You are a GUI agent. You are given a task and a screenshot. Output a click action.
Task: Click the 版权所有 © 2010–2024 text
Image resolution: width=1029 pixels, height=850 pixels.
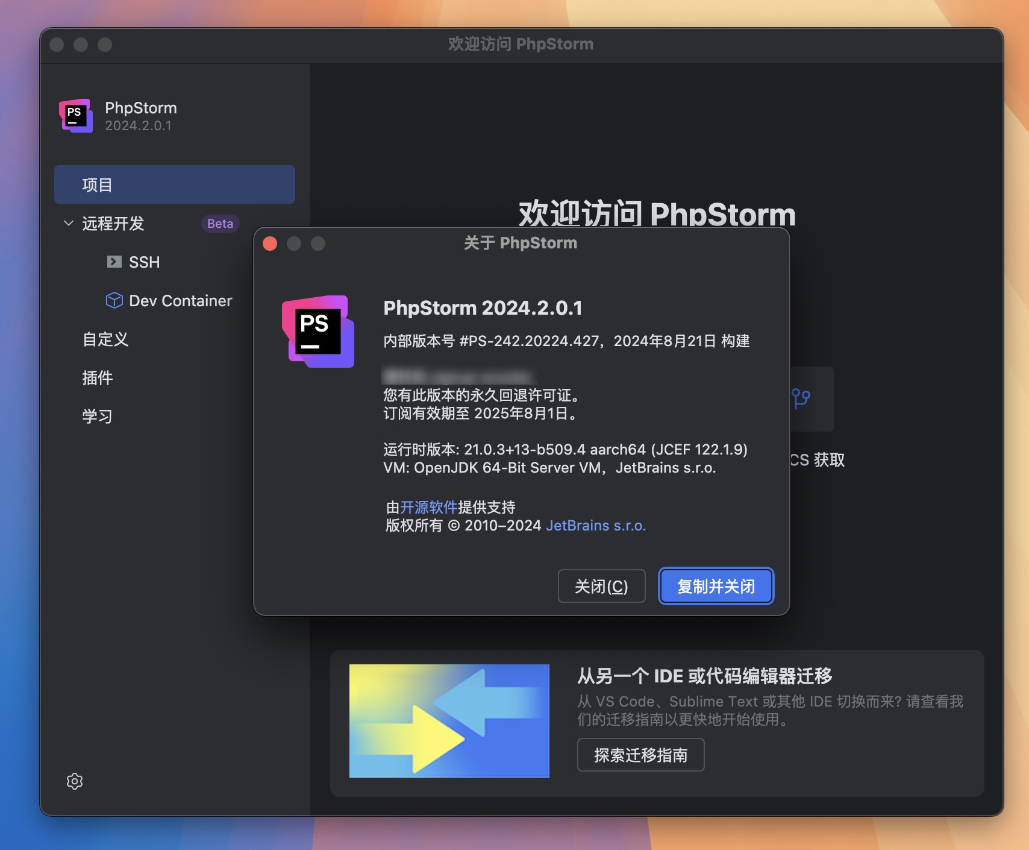[x=463, y=526]
